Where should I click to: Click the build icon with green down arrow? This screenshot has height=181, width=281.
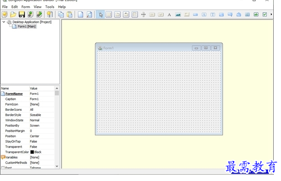[31, 14]
